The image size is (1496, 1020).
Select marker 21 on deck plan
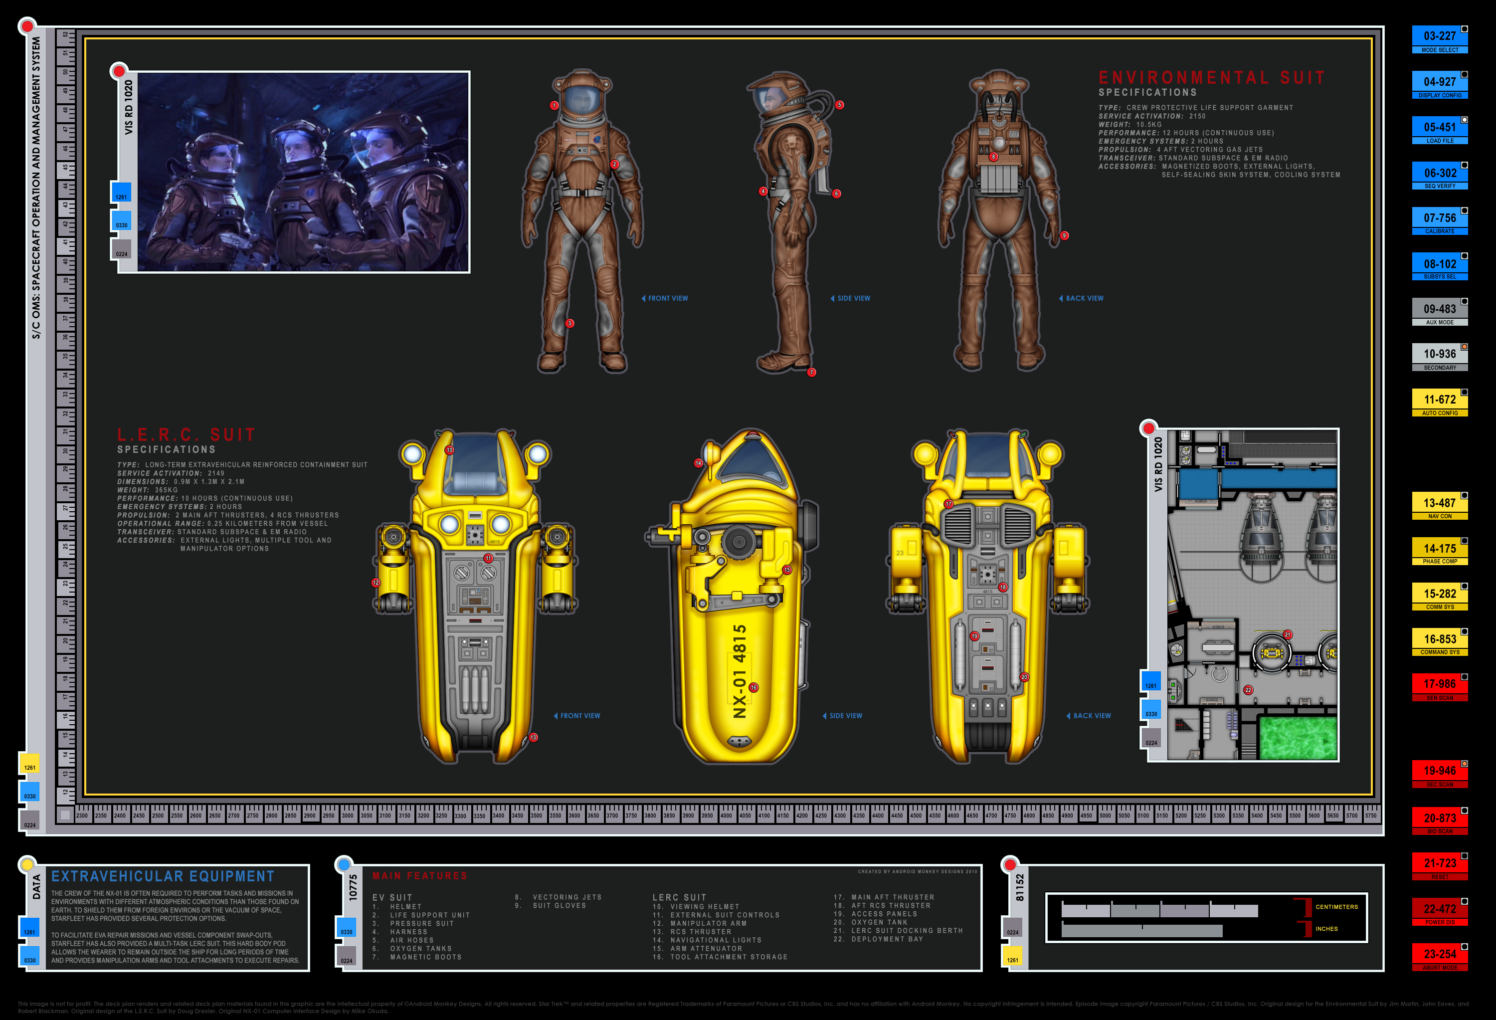1288,634
